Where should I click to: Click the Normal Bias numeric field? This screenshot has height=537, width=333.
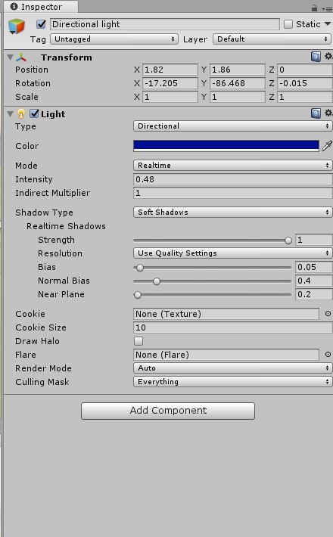coord(314,281)
